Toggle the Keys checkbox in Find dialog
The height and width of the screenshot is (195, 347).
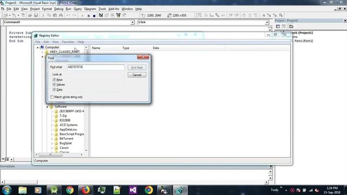coord(54,80)
